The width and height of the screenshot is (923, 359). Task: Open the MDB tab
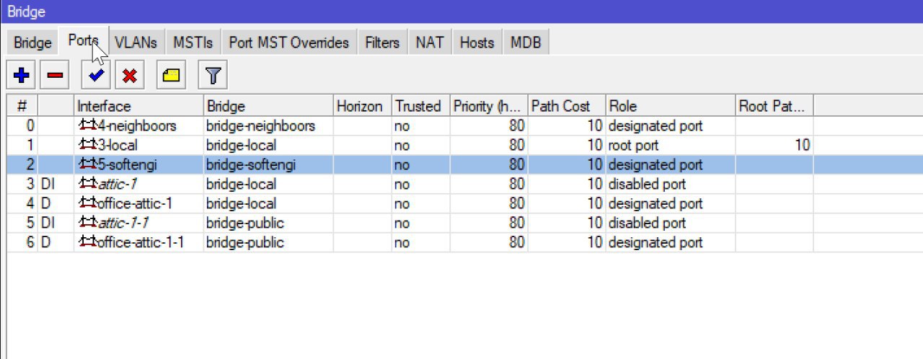tap(526, 43)
